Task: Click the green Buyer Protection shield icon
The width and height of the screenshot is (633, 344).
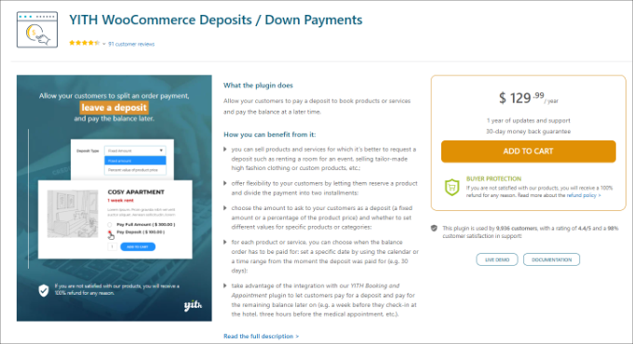Action: click(x=452, y=188)
